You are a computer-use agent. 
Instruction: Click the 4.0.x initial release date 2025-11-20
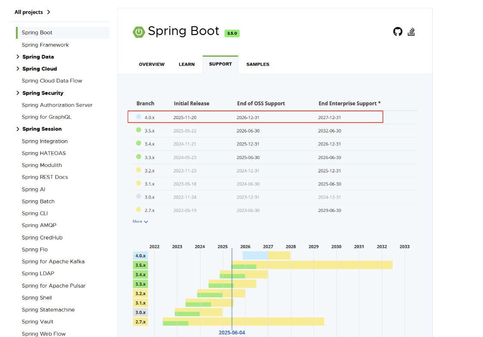pos(185,118)
